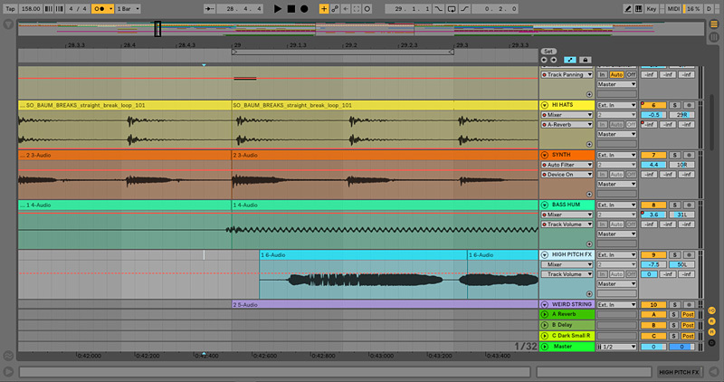The height and width of the screenshot is (382, 724).
Task: Jump to the previous locator arrow
Action: [x=545, y=59]
